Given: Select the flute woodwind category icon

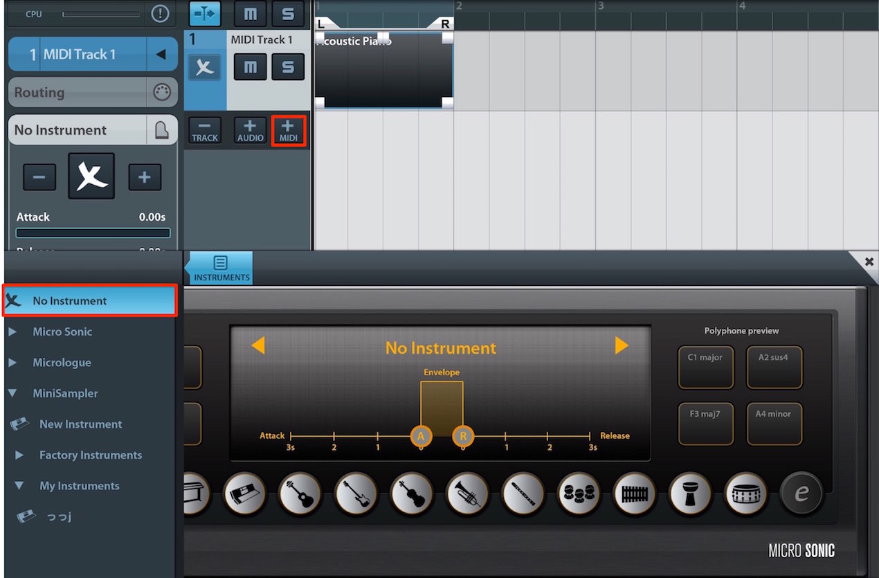Looking at the screenshot, I should point(523,493).
